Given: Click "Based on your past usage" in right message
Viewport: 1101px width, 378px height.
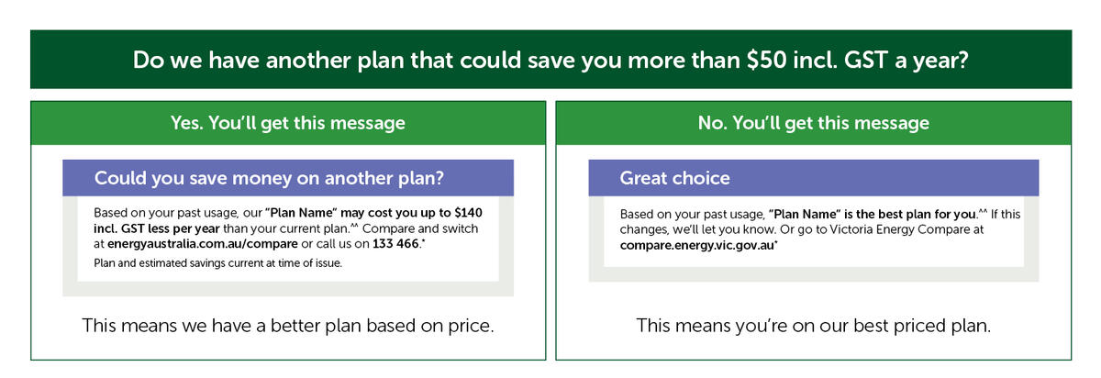Looking at the screenshot, I should pyautogui.click(x=692, y=214).
